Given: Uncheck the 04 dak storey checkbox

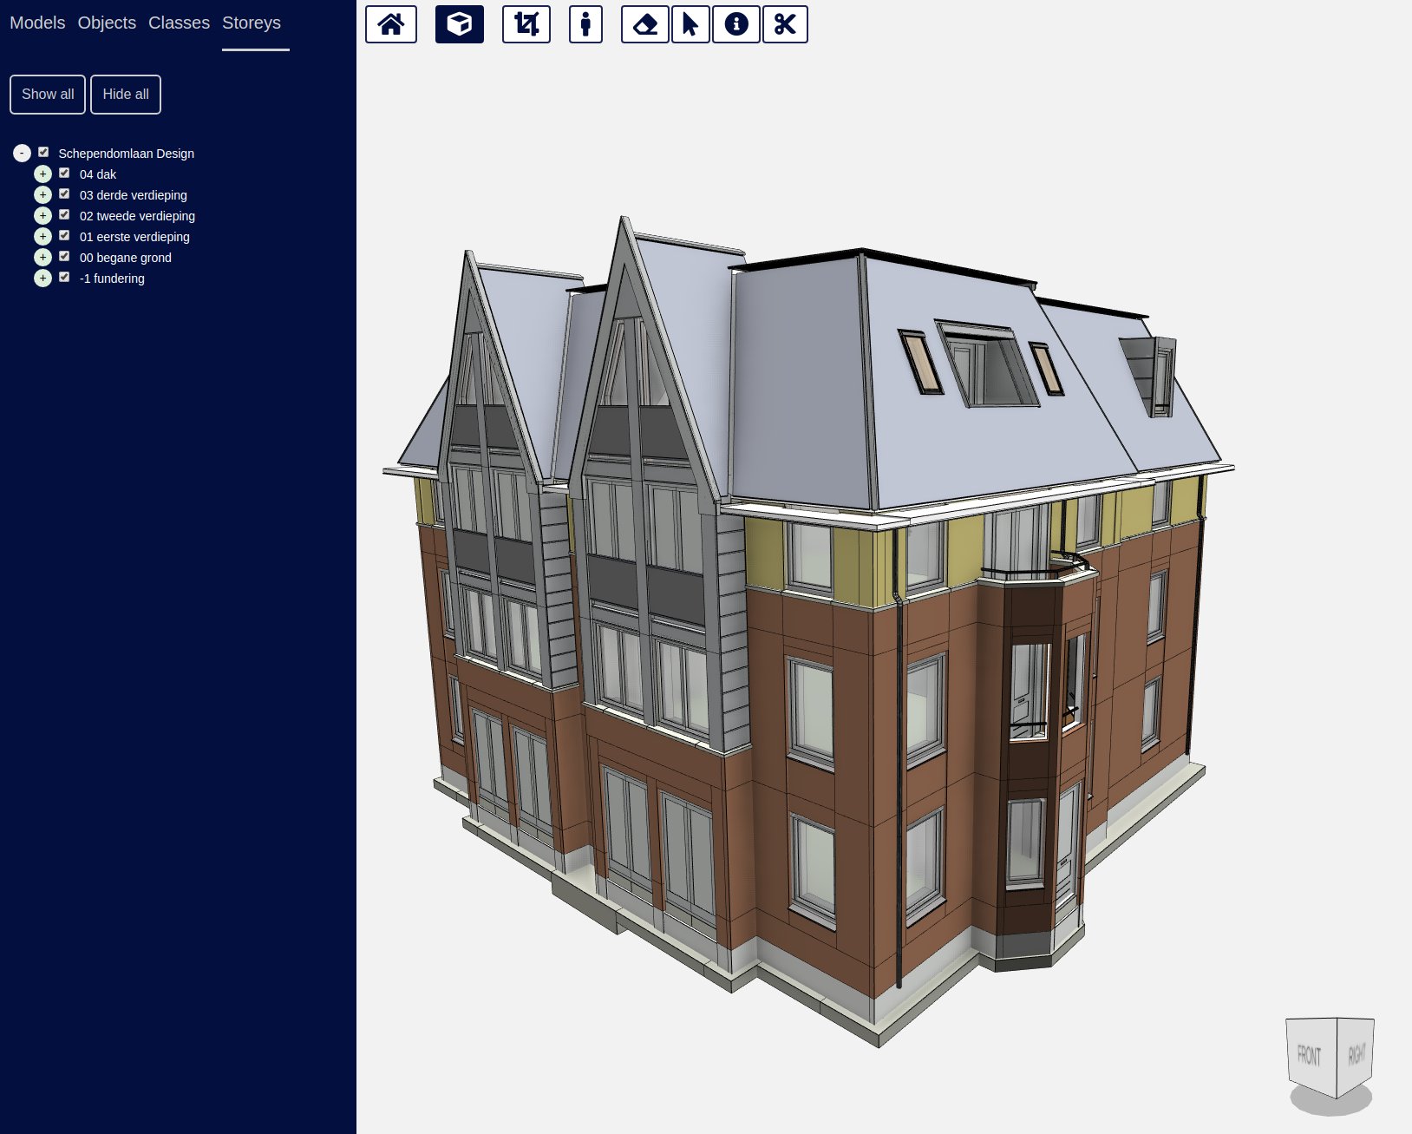Looking at the screenshot, I should pyautogui.click(x=64, y=174).
